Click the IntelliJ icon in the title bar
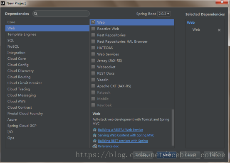Image resolution: width=230 pixels, height=163 pixels. point(2,3)
